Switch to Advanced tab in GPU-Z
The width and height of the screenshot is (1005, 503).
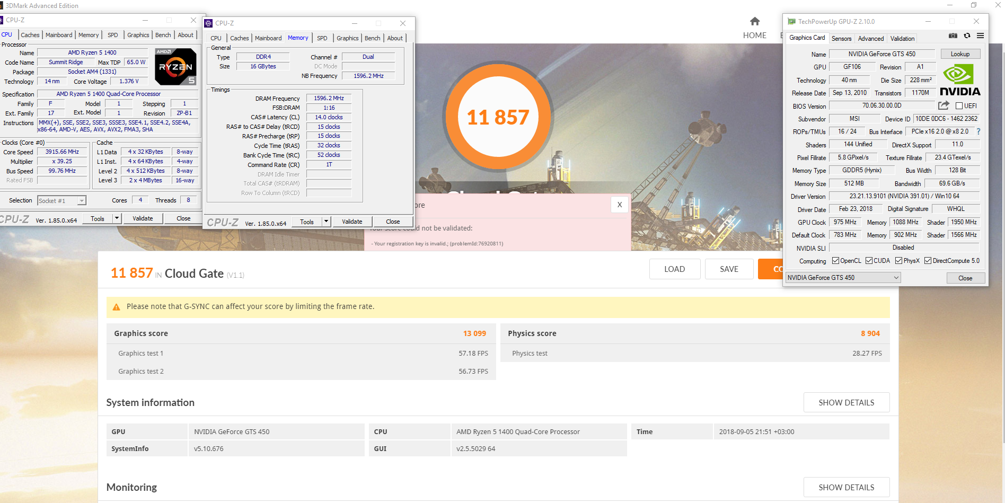click(x=870, y=39)
